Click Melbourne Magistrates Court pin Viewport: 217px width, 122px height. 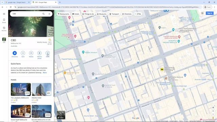[102, 56]
